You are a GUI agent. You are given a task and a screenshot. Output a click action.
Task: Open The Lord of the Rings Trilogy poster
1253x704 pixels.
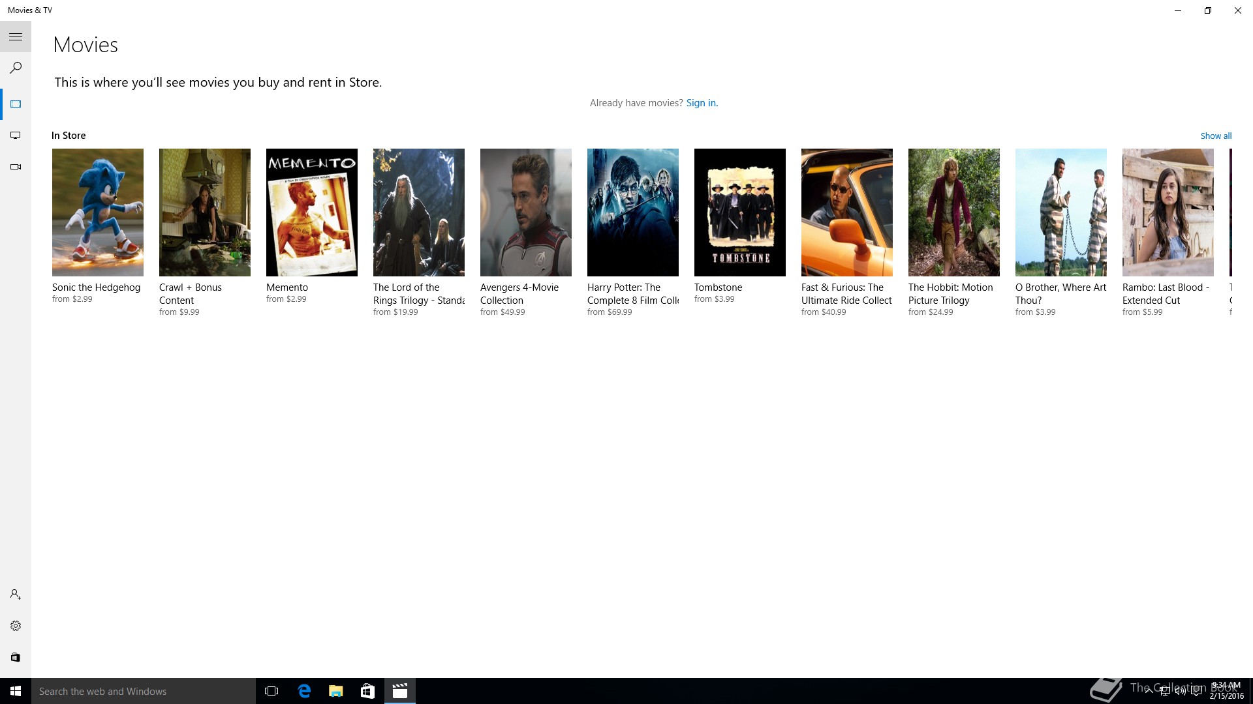(419, 213)
